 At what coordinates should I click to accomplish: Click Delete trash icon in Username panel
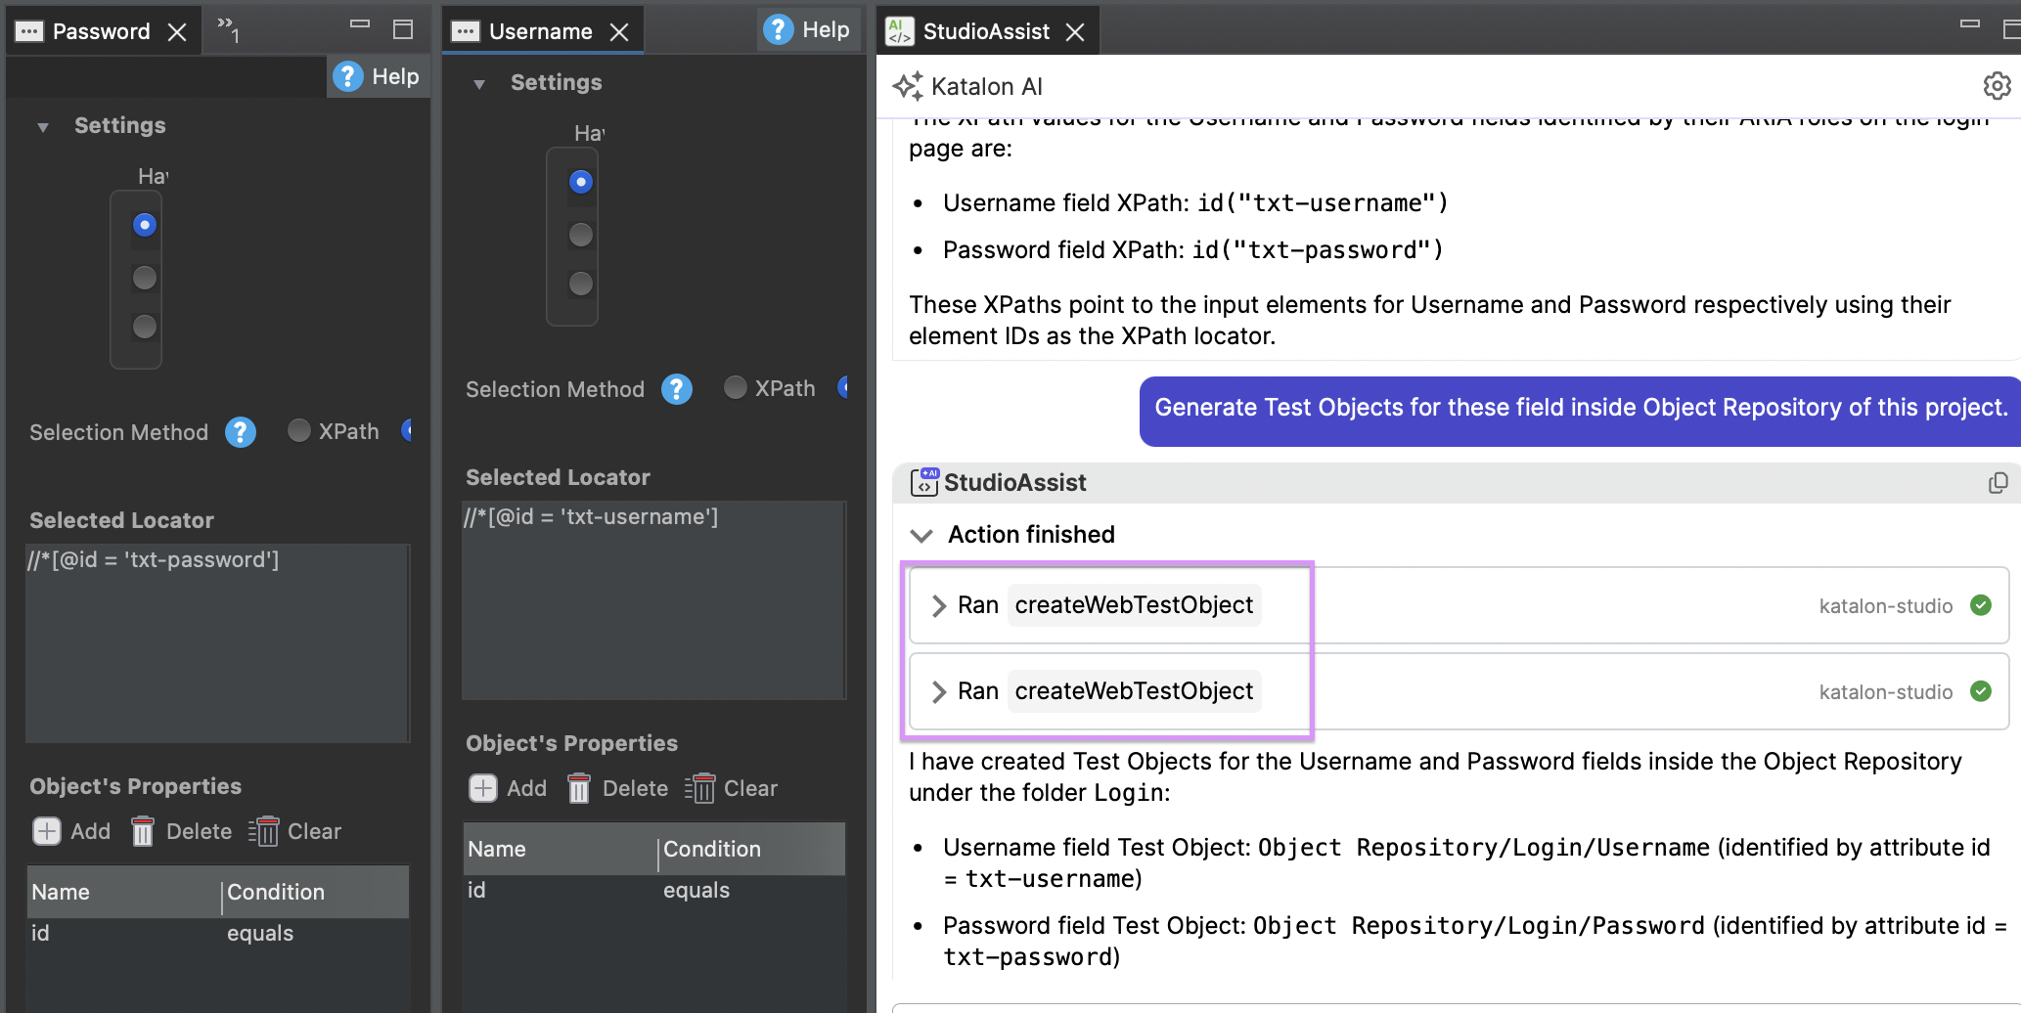(x=579, y=788)
